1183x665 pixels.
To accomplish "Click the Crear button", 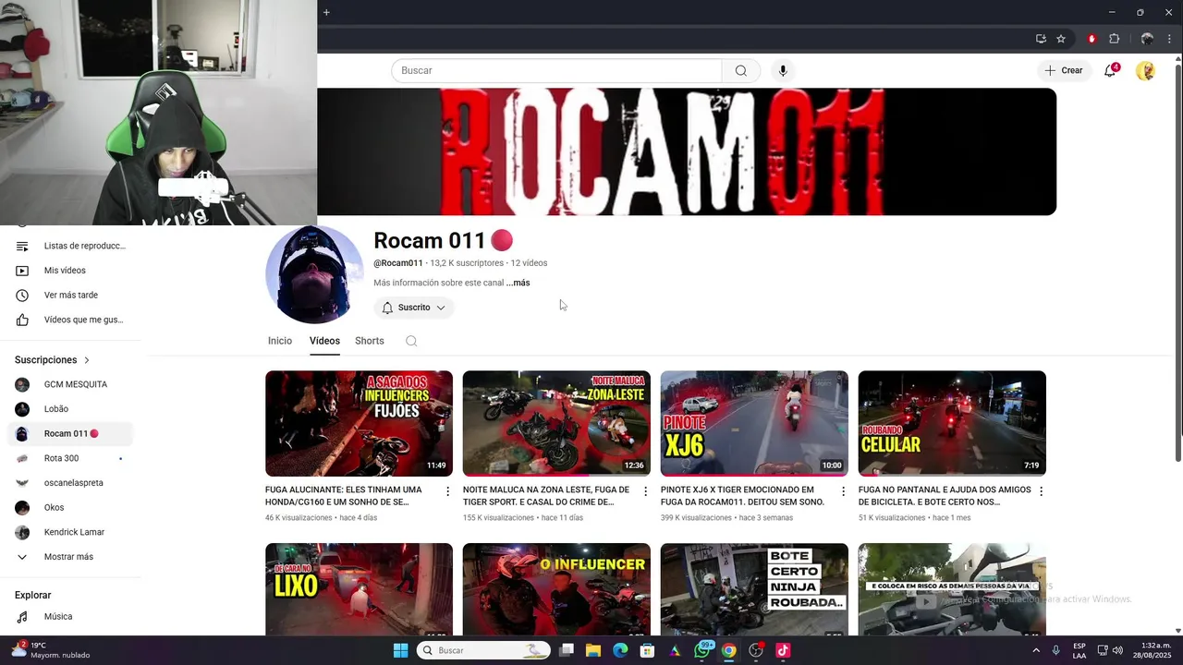I will [x=1064, y=70].
